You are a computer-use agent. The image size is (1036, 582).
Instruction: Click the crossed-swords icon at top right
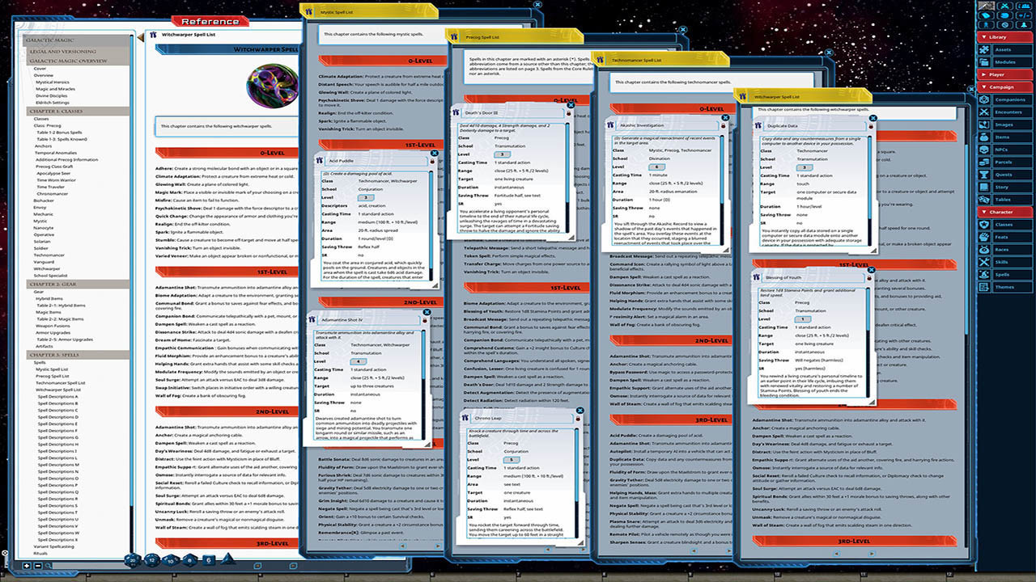(x=1004, y=6)
